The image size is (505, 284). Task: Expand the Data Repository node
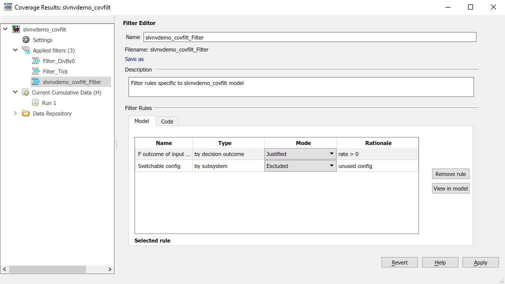(15, 113)
